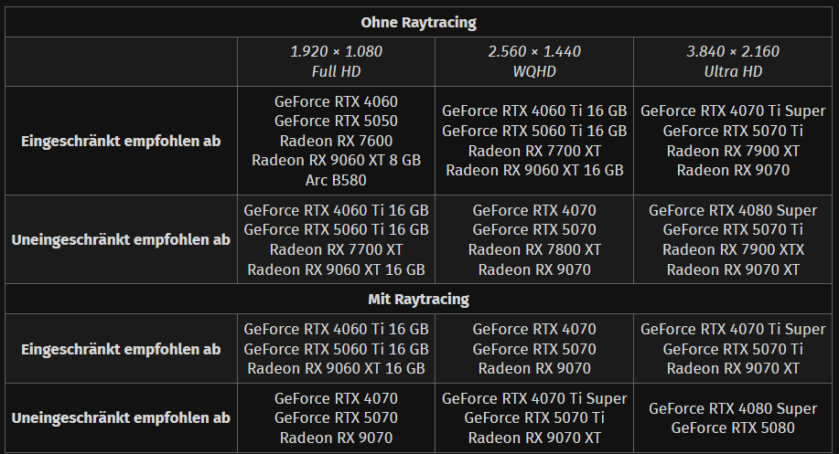This screenshot has width=839, height=454.
Task: Click "GeForce RTX 4080 Super" in the Ohne Raytracing section
Action: click(733, 210)
